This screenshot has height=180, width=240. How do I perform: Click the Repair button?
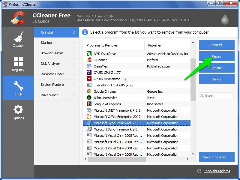[217, 56]
